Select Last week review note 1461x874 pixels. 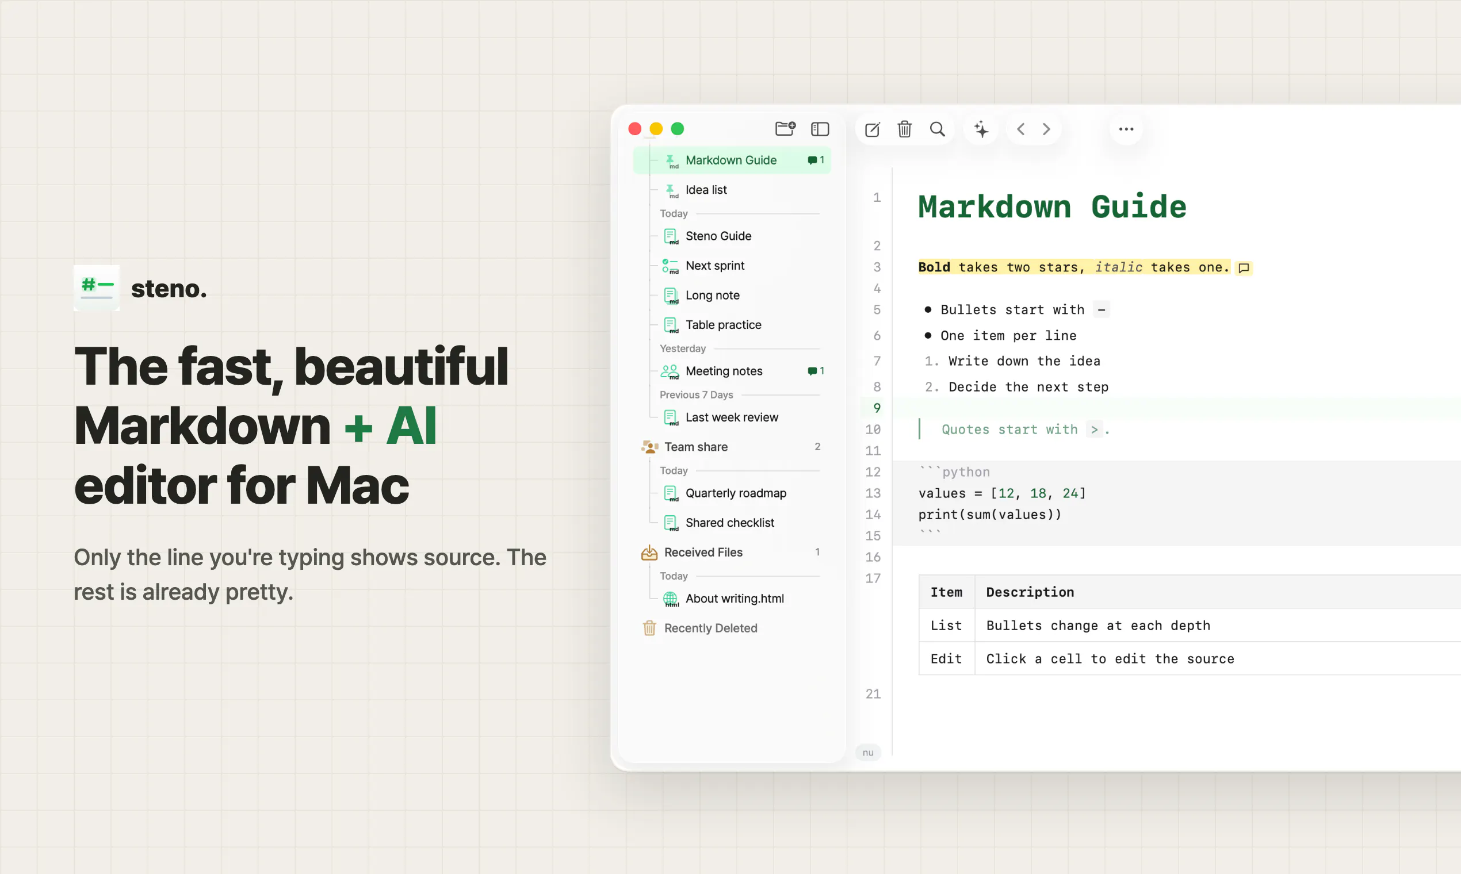[x=732, y=417]
